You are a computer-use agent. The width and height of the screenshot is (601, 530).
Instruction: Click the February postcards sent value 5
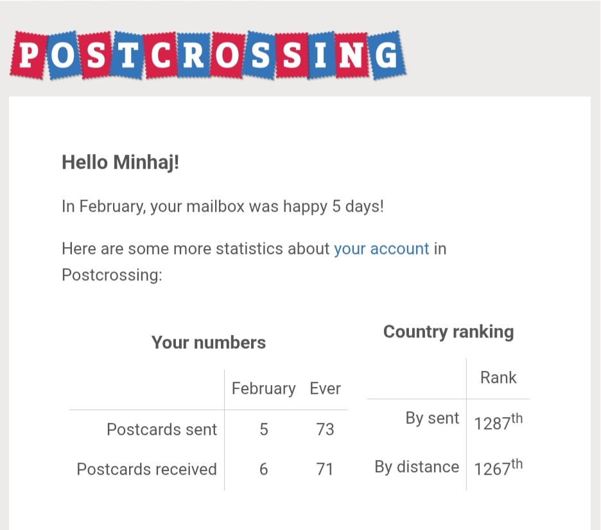(264, 429)
